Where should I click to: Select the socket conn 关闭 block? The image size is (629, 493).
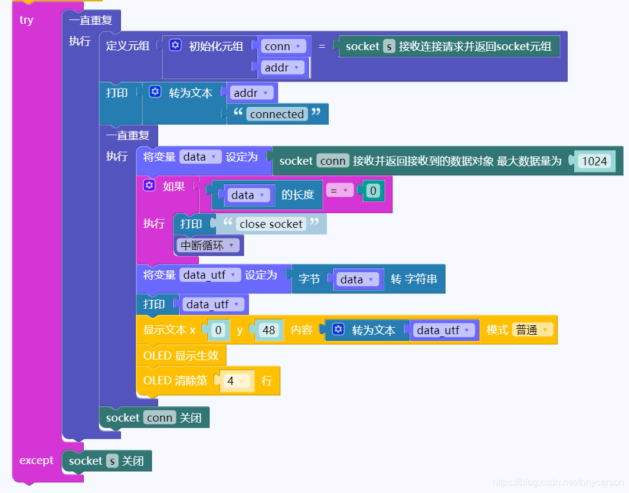coord(155,417)
